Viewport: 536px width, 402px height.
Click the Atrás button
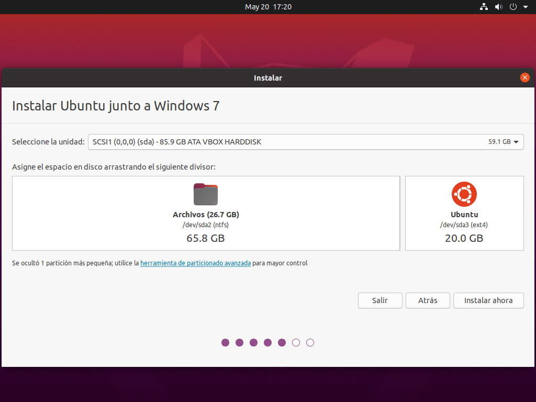428,300
